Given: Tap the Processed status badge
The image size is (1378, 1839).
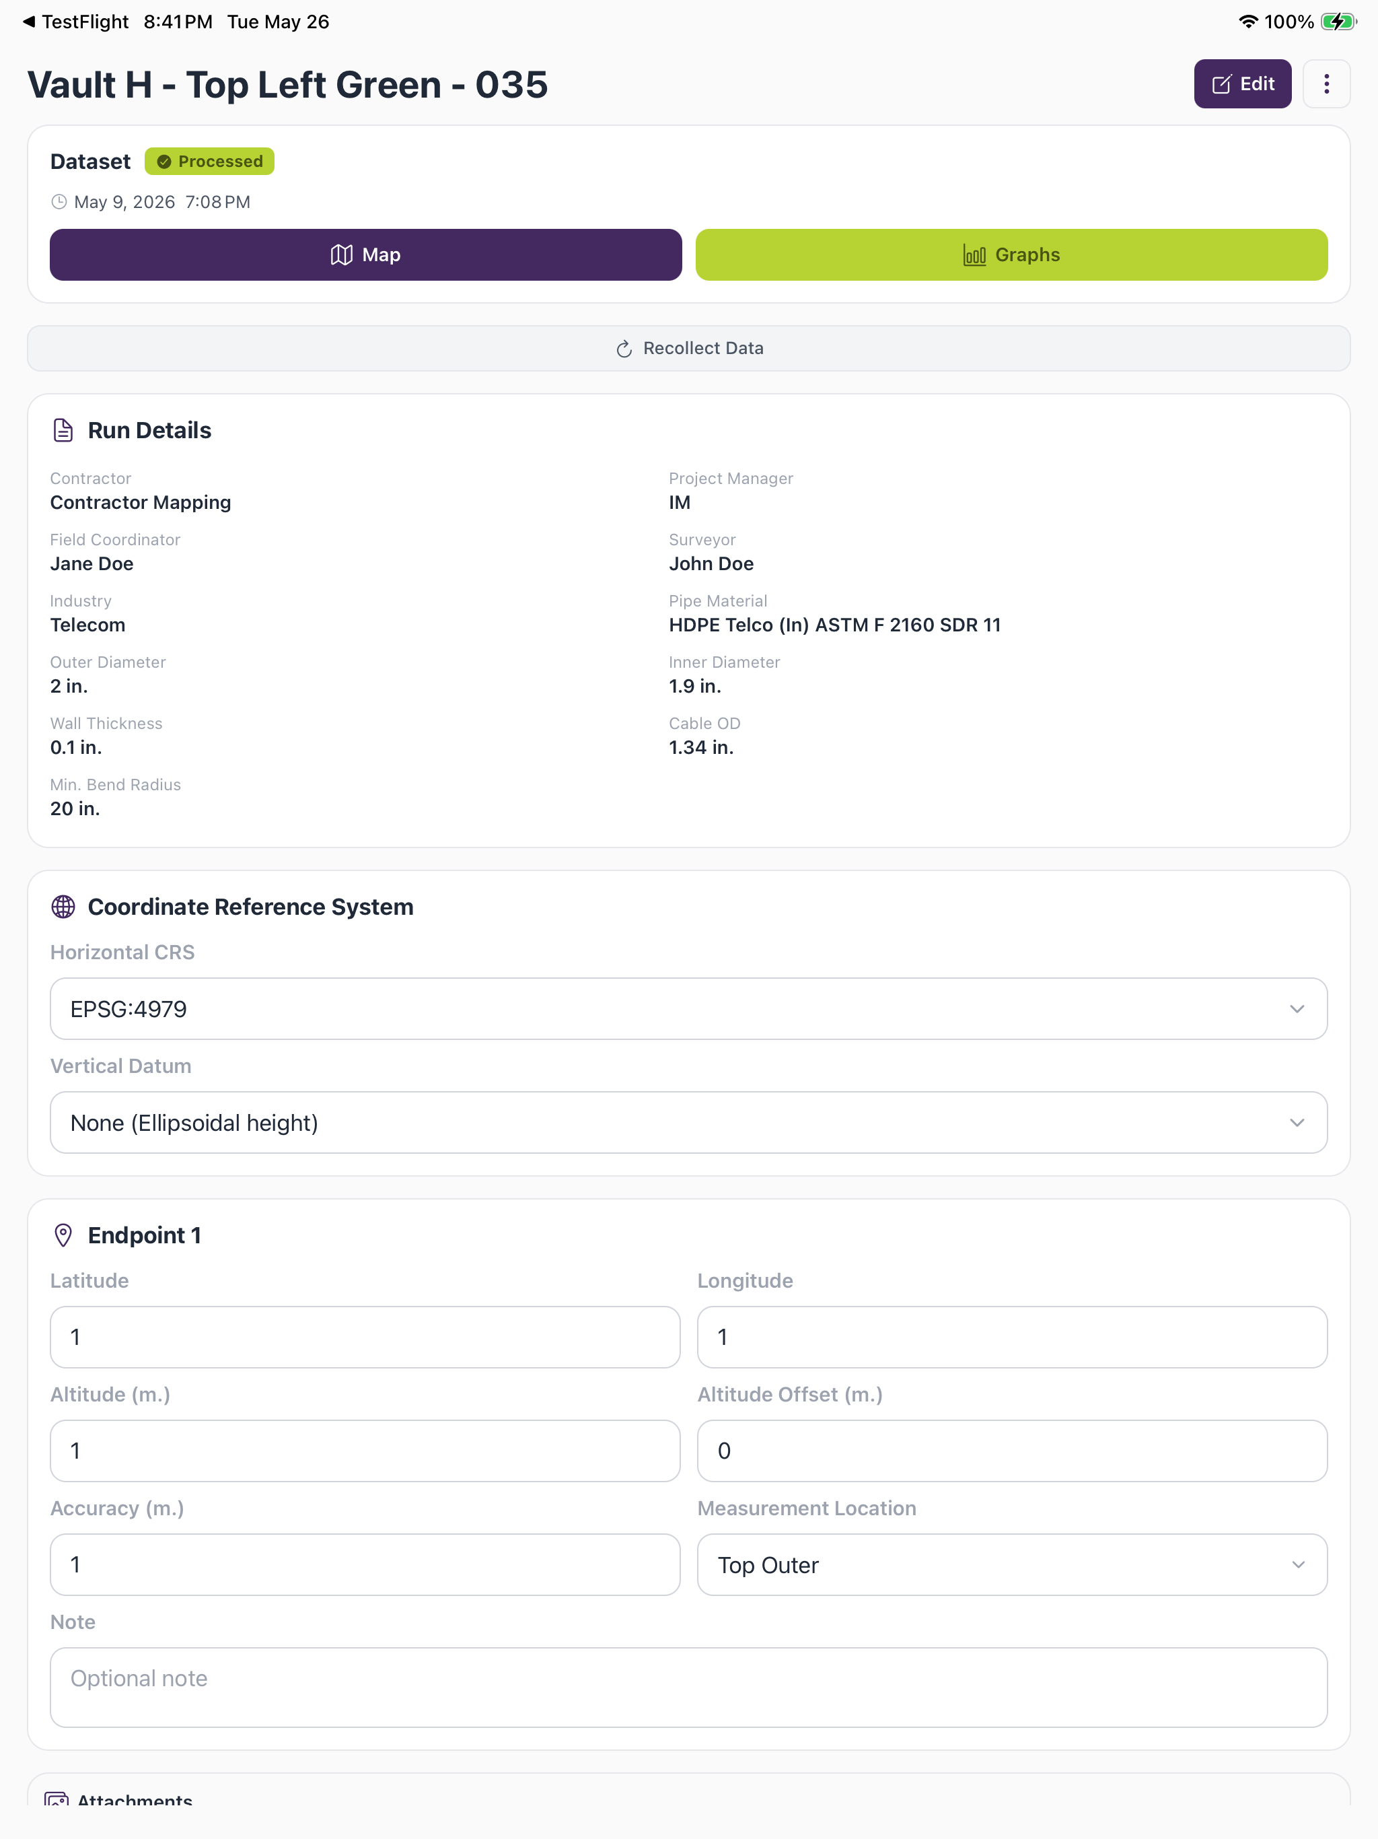Looking at the screenshot, I should click(x=209, y=162).
